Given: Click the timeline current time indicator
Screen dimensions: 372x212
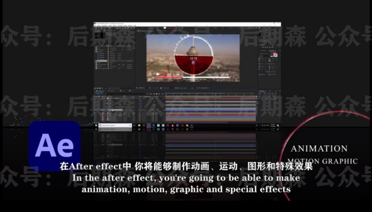Looking at the screenshot, I should [x=215, y=95].
